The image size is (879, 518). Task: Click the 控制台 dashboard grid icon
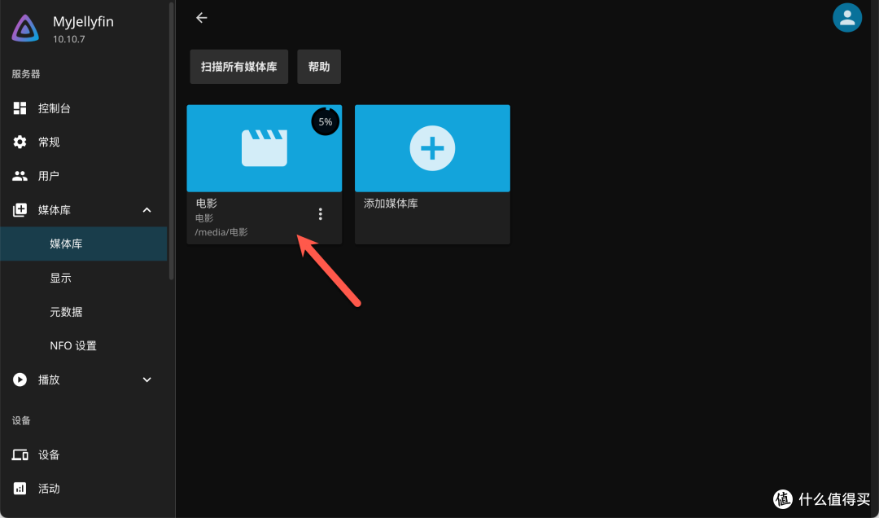[x=20, y=108]
